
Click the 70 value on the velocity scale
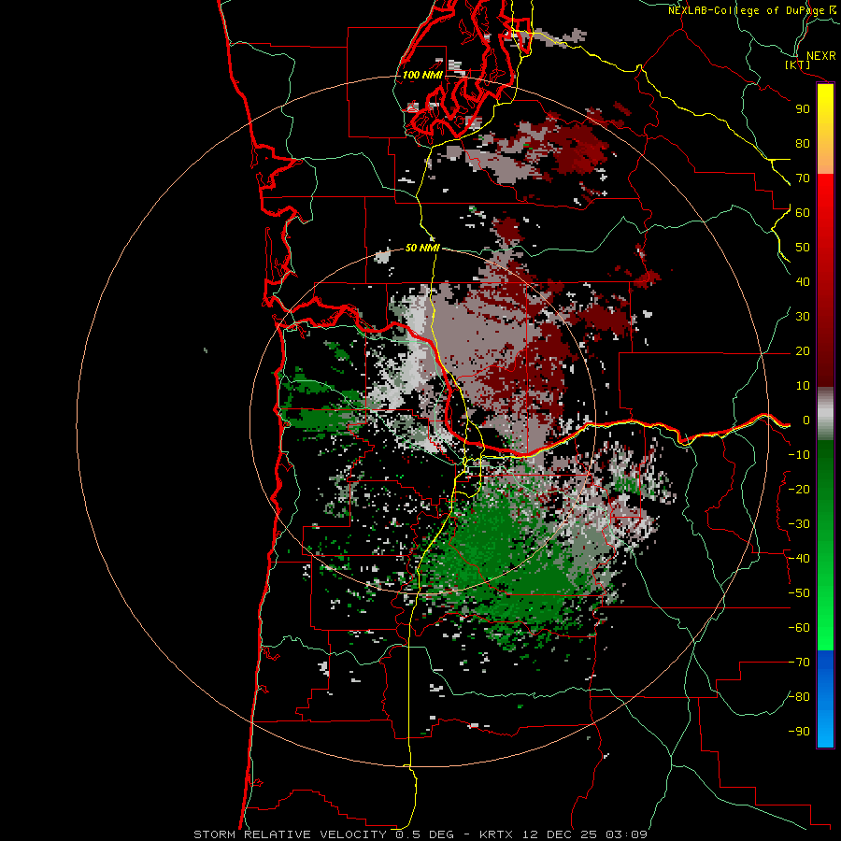(x=803, y=178)
